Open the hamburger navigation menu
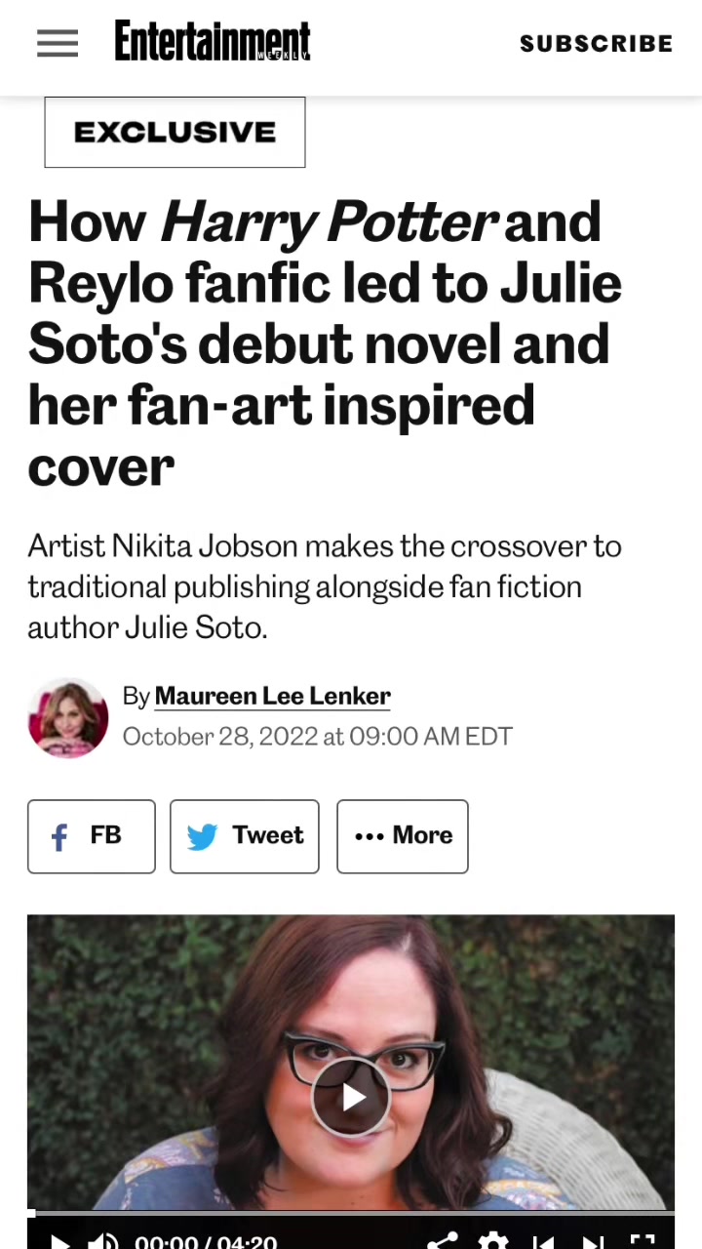 click(58, 44)
